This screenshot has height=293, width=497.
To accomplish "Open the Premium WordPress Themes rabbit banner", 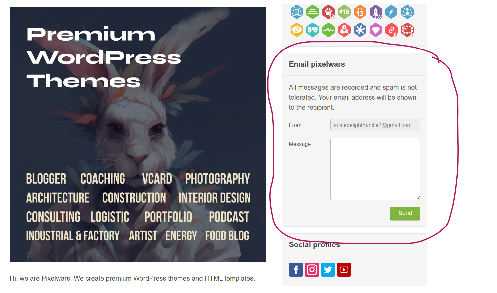I will pyautogui.click(x=138, y=135).
